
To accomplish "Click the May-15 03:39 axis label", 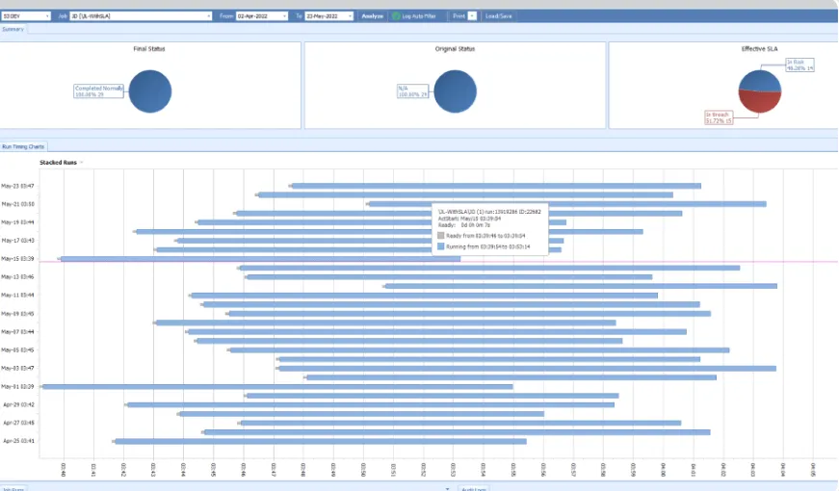I will click(17, 259).
